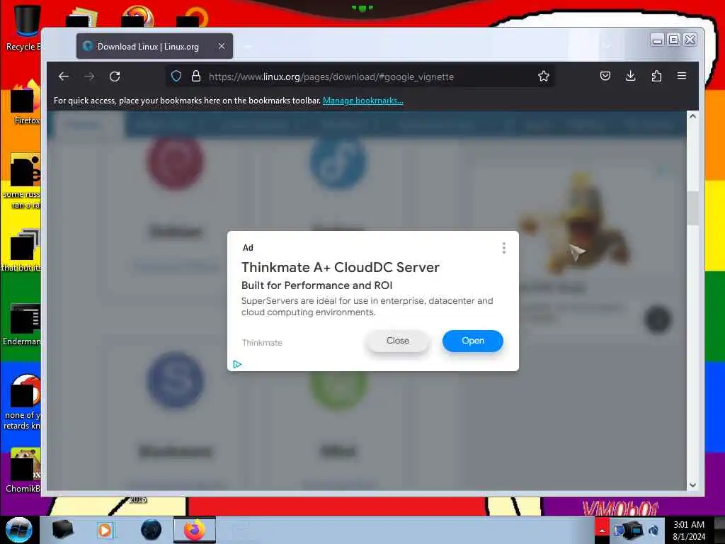Click the volume speaker tray icon
Screen dimensions: 725x544
click(653, 530)
